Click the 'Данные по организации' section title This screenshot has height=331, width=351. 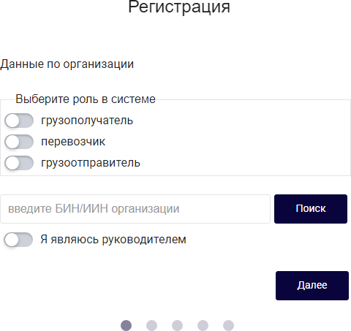click(67, 64)
